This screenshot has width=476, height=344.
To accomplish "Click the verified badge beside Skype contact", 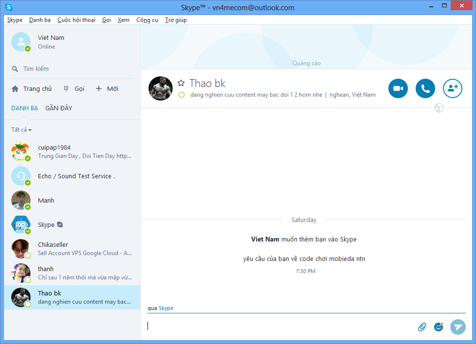I will [60, 224].
